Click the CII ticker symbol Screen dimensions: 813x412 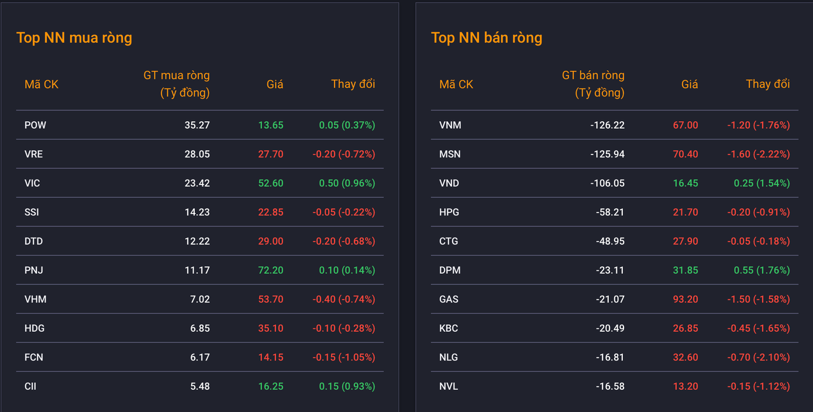[x=30, y=386]
